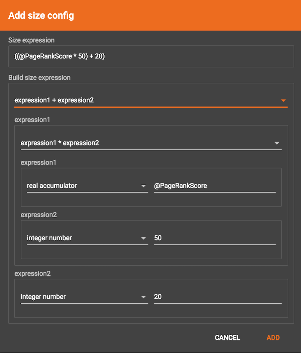The width and height of the screenshot is (301, 353).
Task: Click the caret icon next to integer number 50
Action: pyautogui.click(x=144, y=238)
